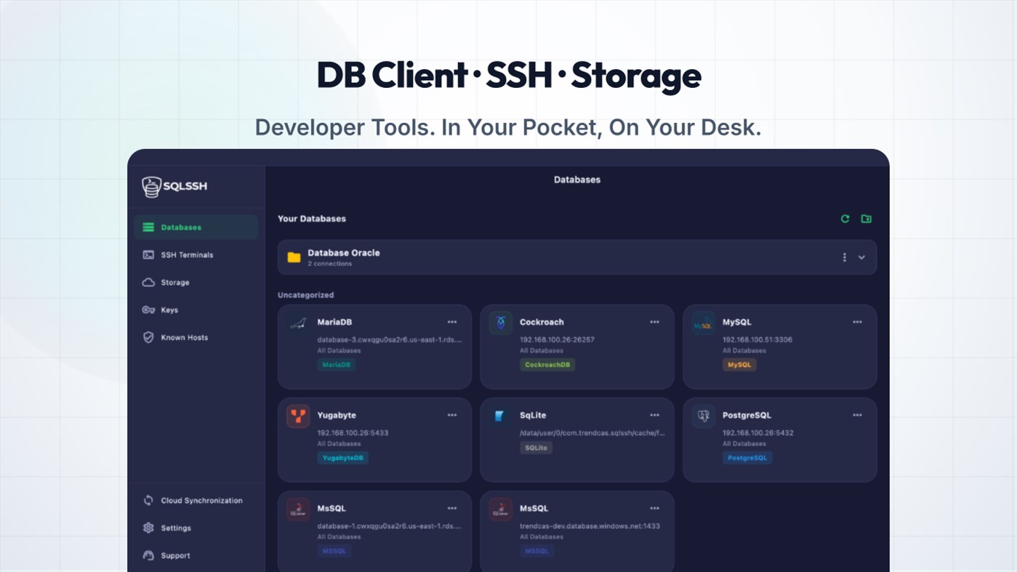Click the Yugabyte logo icon
This screenshot has width=1017, height=572.
pyautogui.click(x=298, y=416)
